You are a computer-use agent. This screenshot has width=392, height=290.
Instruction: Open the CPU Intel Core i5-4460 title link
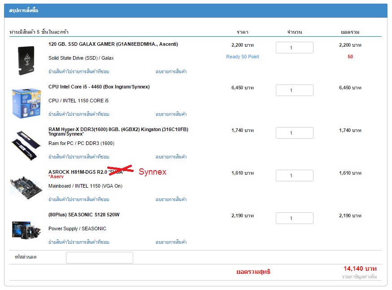coord(99,87)
